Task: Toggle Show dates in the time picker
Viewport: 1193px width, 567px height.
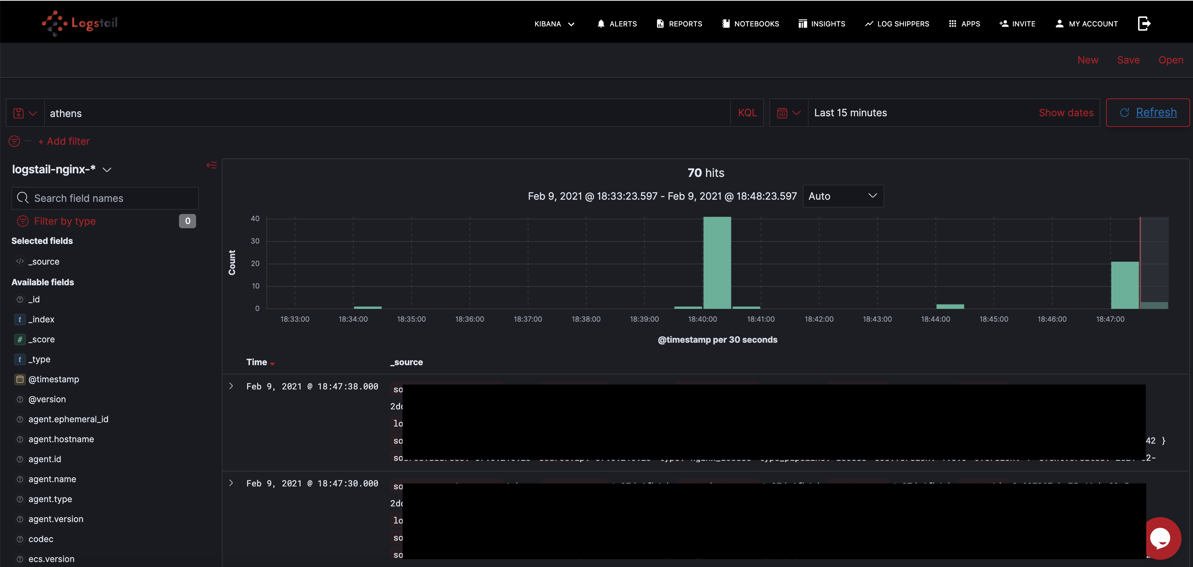Action: click(x=1065, y=113)
